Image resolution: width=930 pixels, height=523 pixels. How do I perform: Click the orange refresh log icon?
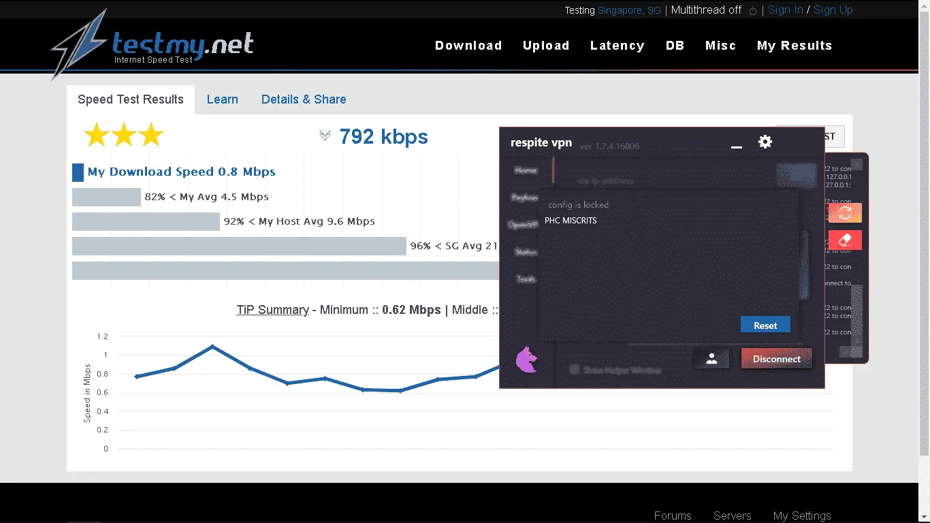[x=845, y=212]
